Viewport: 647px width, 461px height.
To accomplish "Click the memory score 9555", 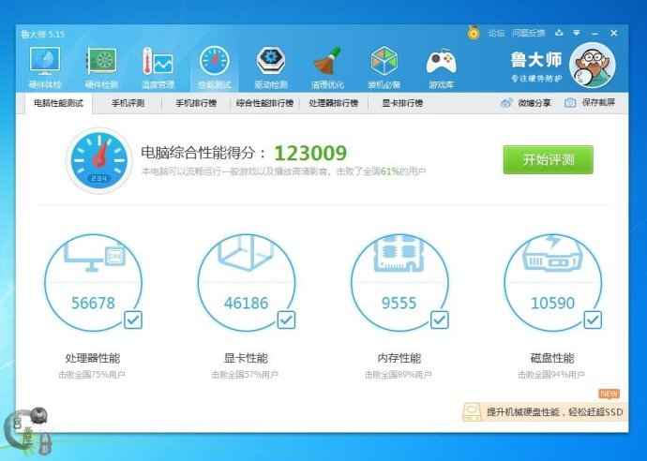I will point(399,303).
